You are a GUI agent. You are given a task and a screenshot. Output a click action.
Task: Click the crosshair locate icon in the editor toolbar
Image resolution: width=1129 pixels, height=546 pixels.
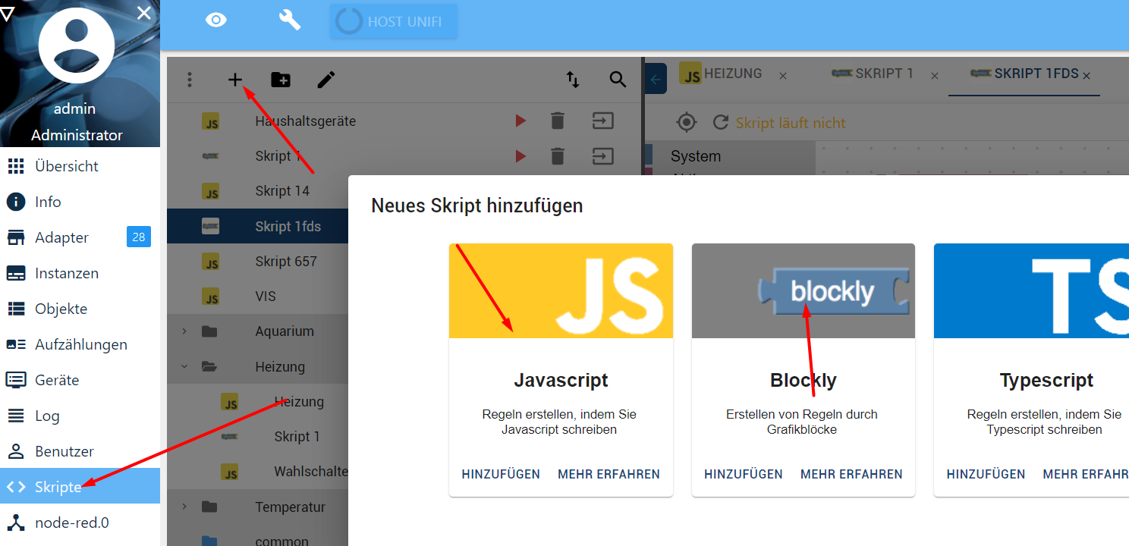[686, 122]
